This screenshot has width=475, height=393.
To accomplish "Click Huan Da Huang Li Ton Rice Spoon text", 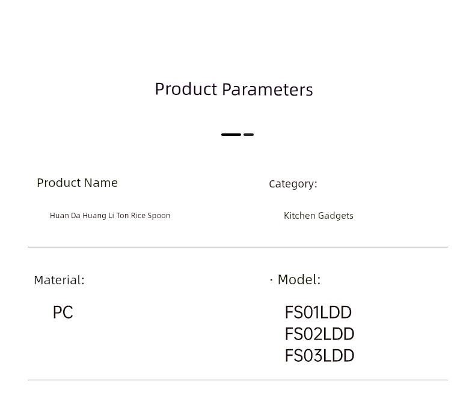I will 110,216.
